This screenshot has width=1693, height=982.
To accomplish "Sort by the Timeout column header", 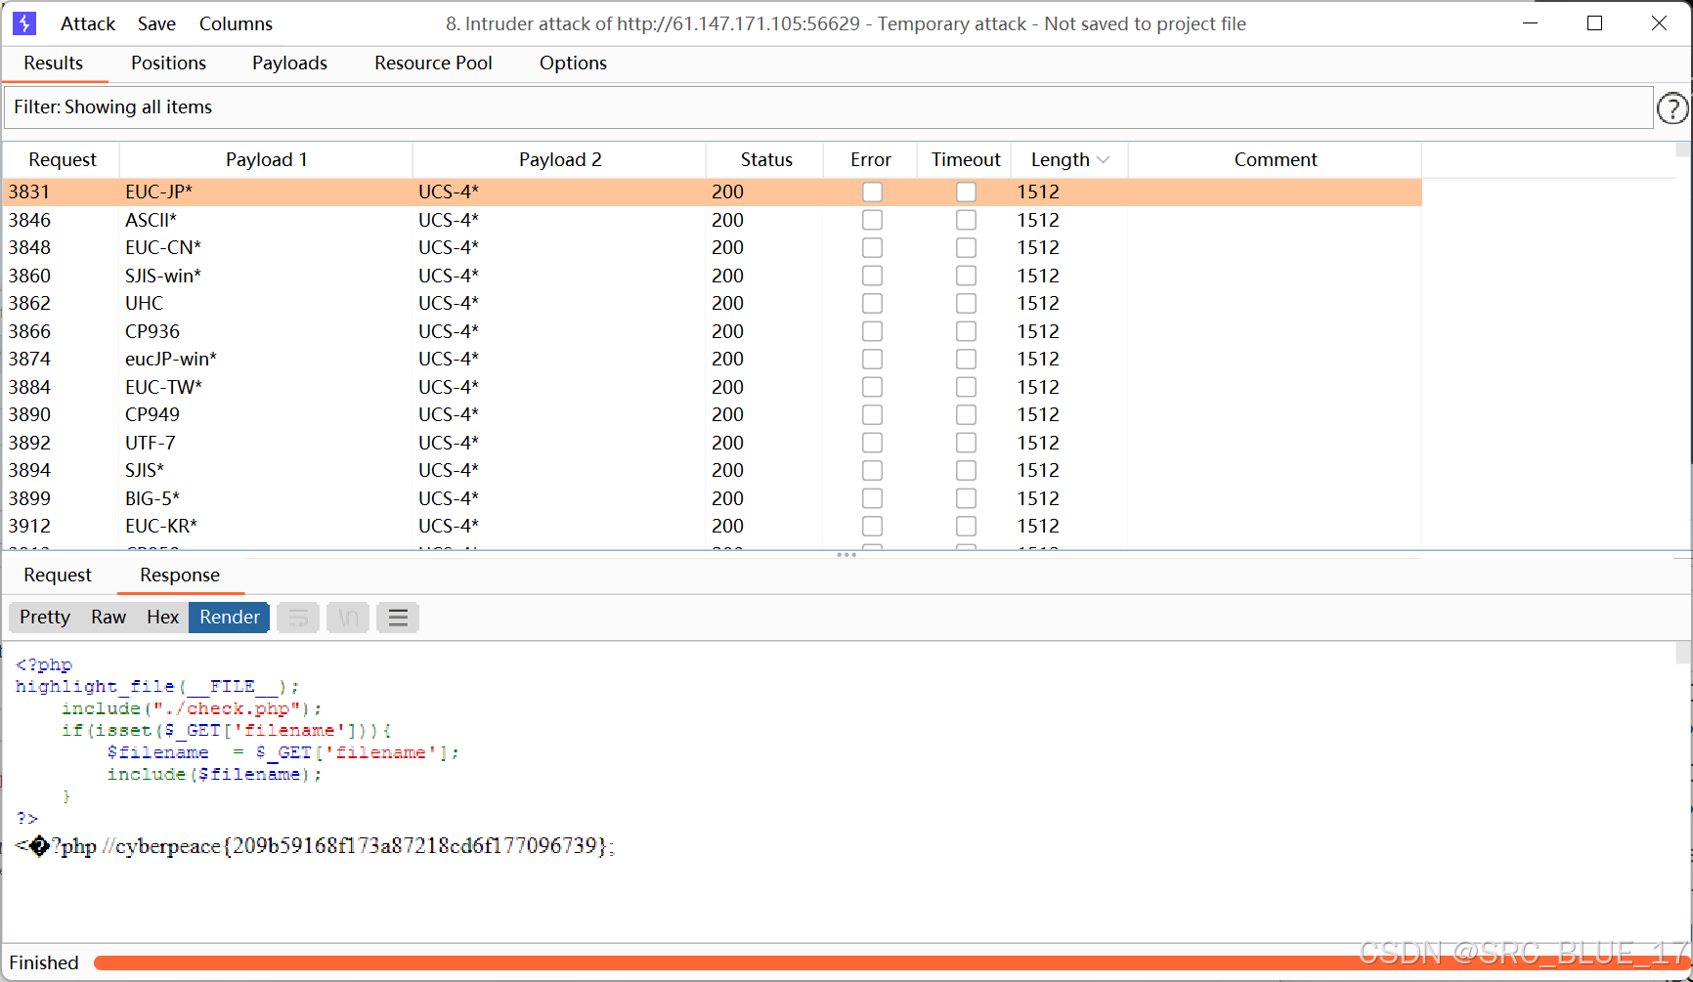I will (966, 160).
